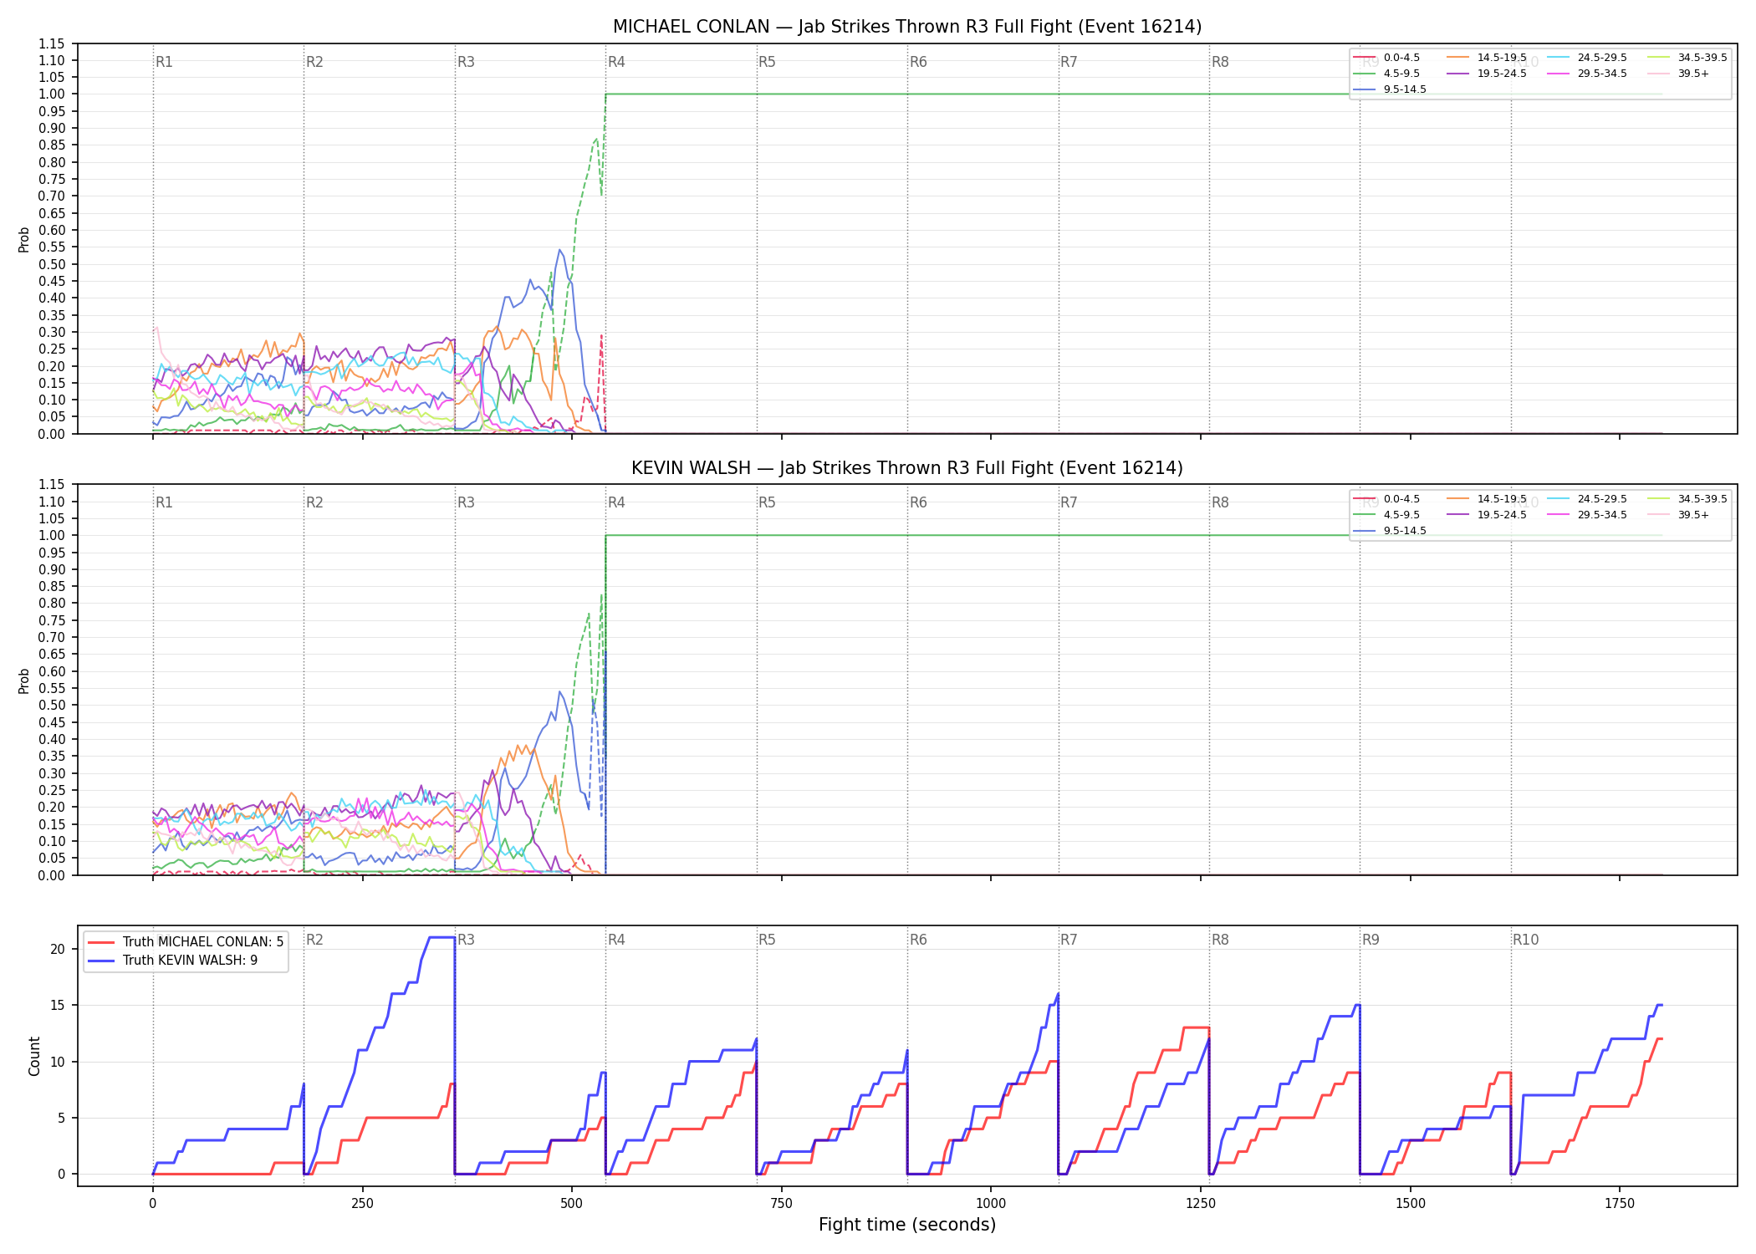This screenshot has height=1254, width=1756.
Task: Click the R2 round marker in Walsh chart
Action: [314, 502]
